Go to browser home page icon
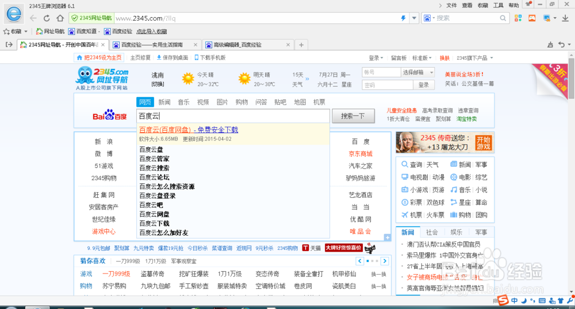The height and width of the screenshot is (309, 575). (60, 18)
